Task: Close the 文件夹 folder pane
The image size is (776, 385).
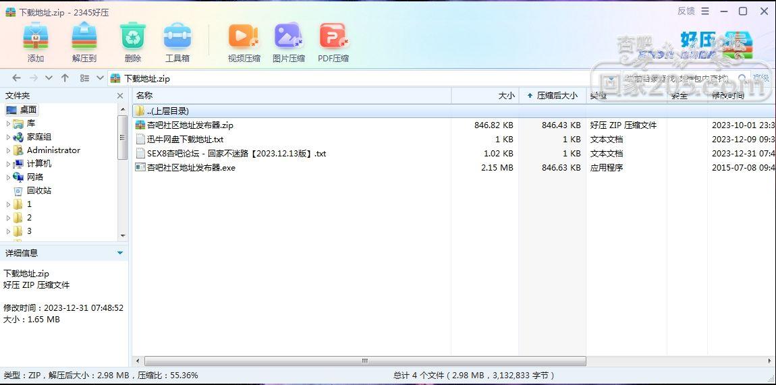Action: (x=119, y=96)
